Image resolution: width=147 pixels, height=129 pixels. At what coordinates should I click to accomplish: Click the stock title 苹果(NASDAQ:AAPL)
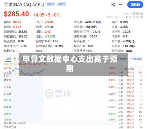click(x=24, y=4)
